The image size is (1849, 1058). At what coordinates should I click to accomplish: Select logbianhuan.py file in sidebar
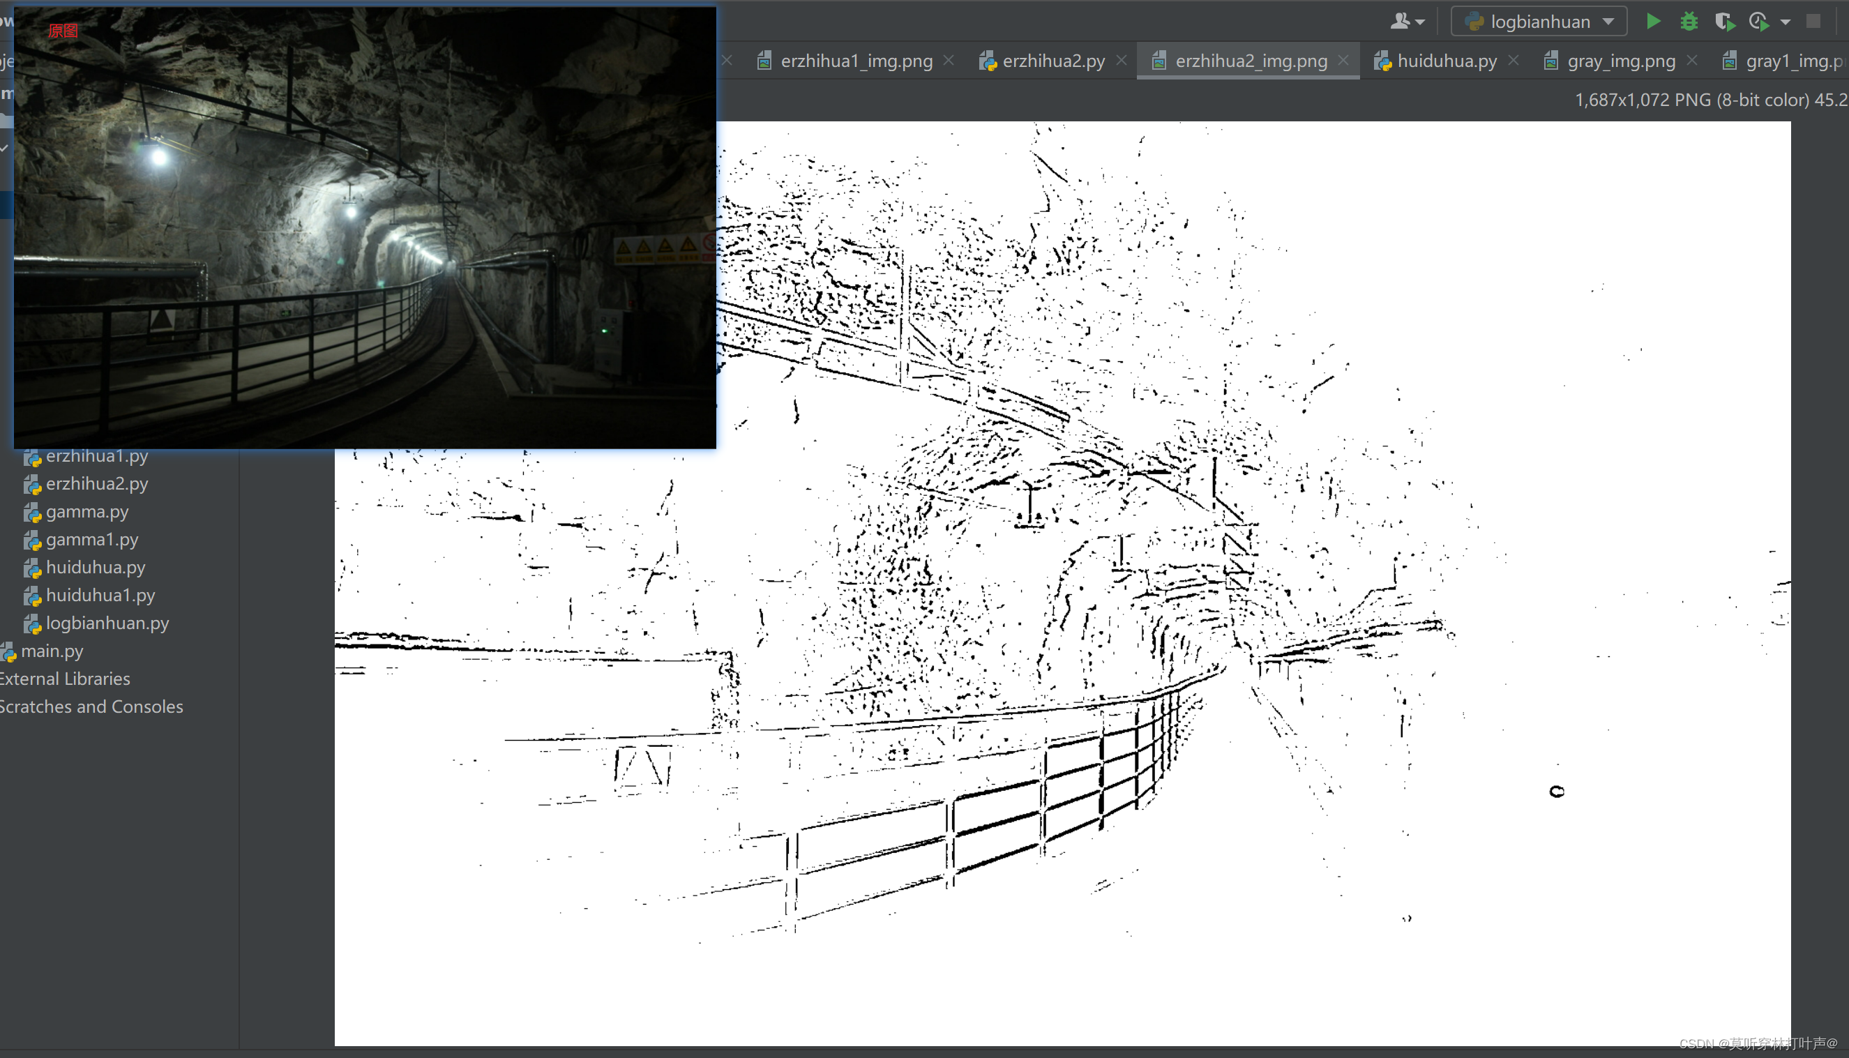point(108,622)
